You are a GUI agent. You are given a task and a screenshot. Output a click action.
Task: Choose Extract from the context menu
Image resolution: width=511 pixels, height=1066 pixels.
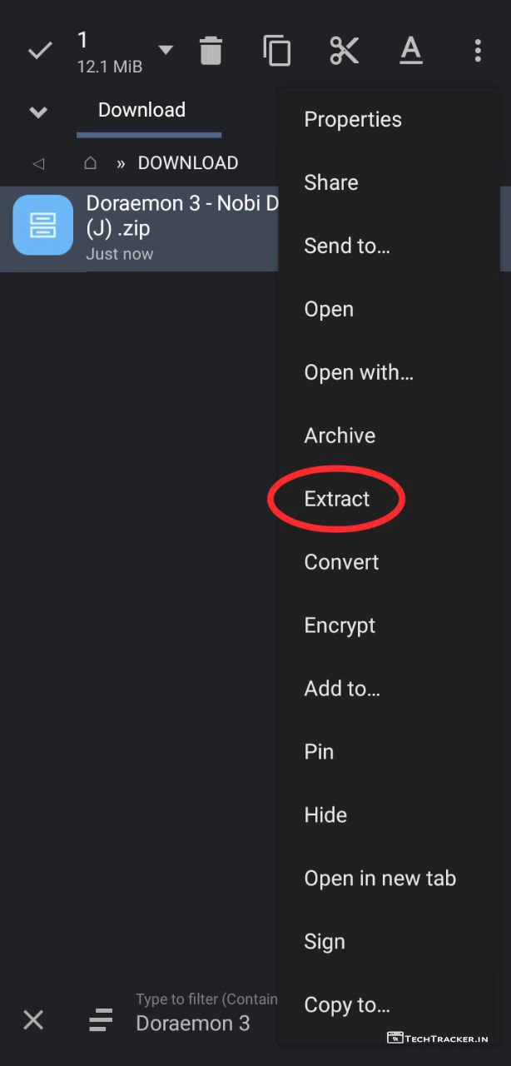tap(337, 499)
